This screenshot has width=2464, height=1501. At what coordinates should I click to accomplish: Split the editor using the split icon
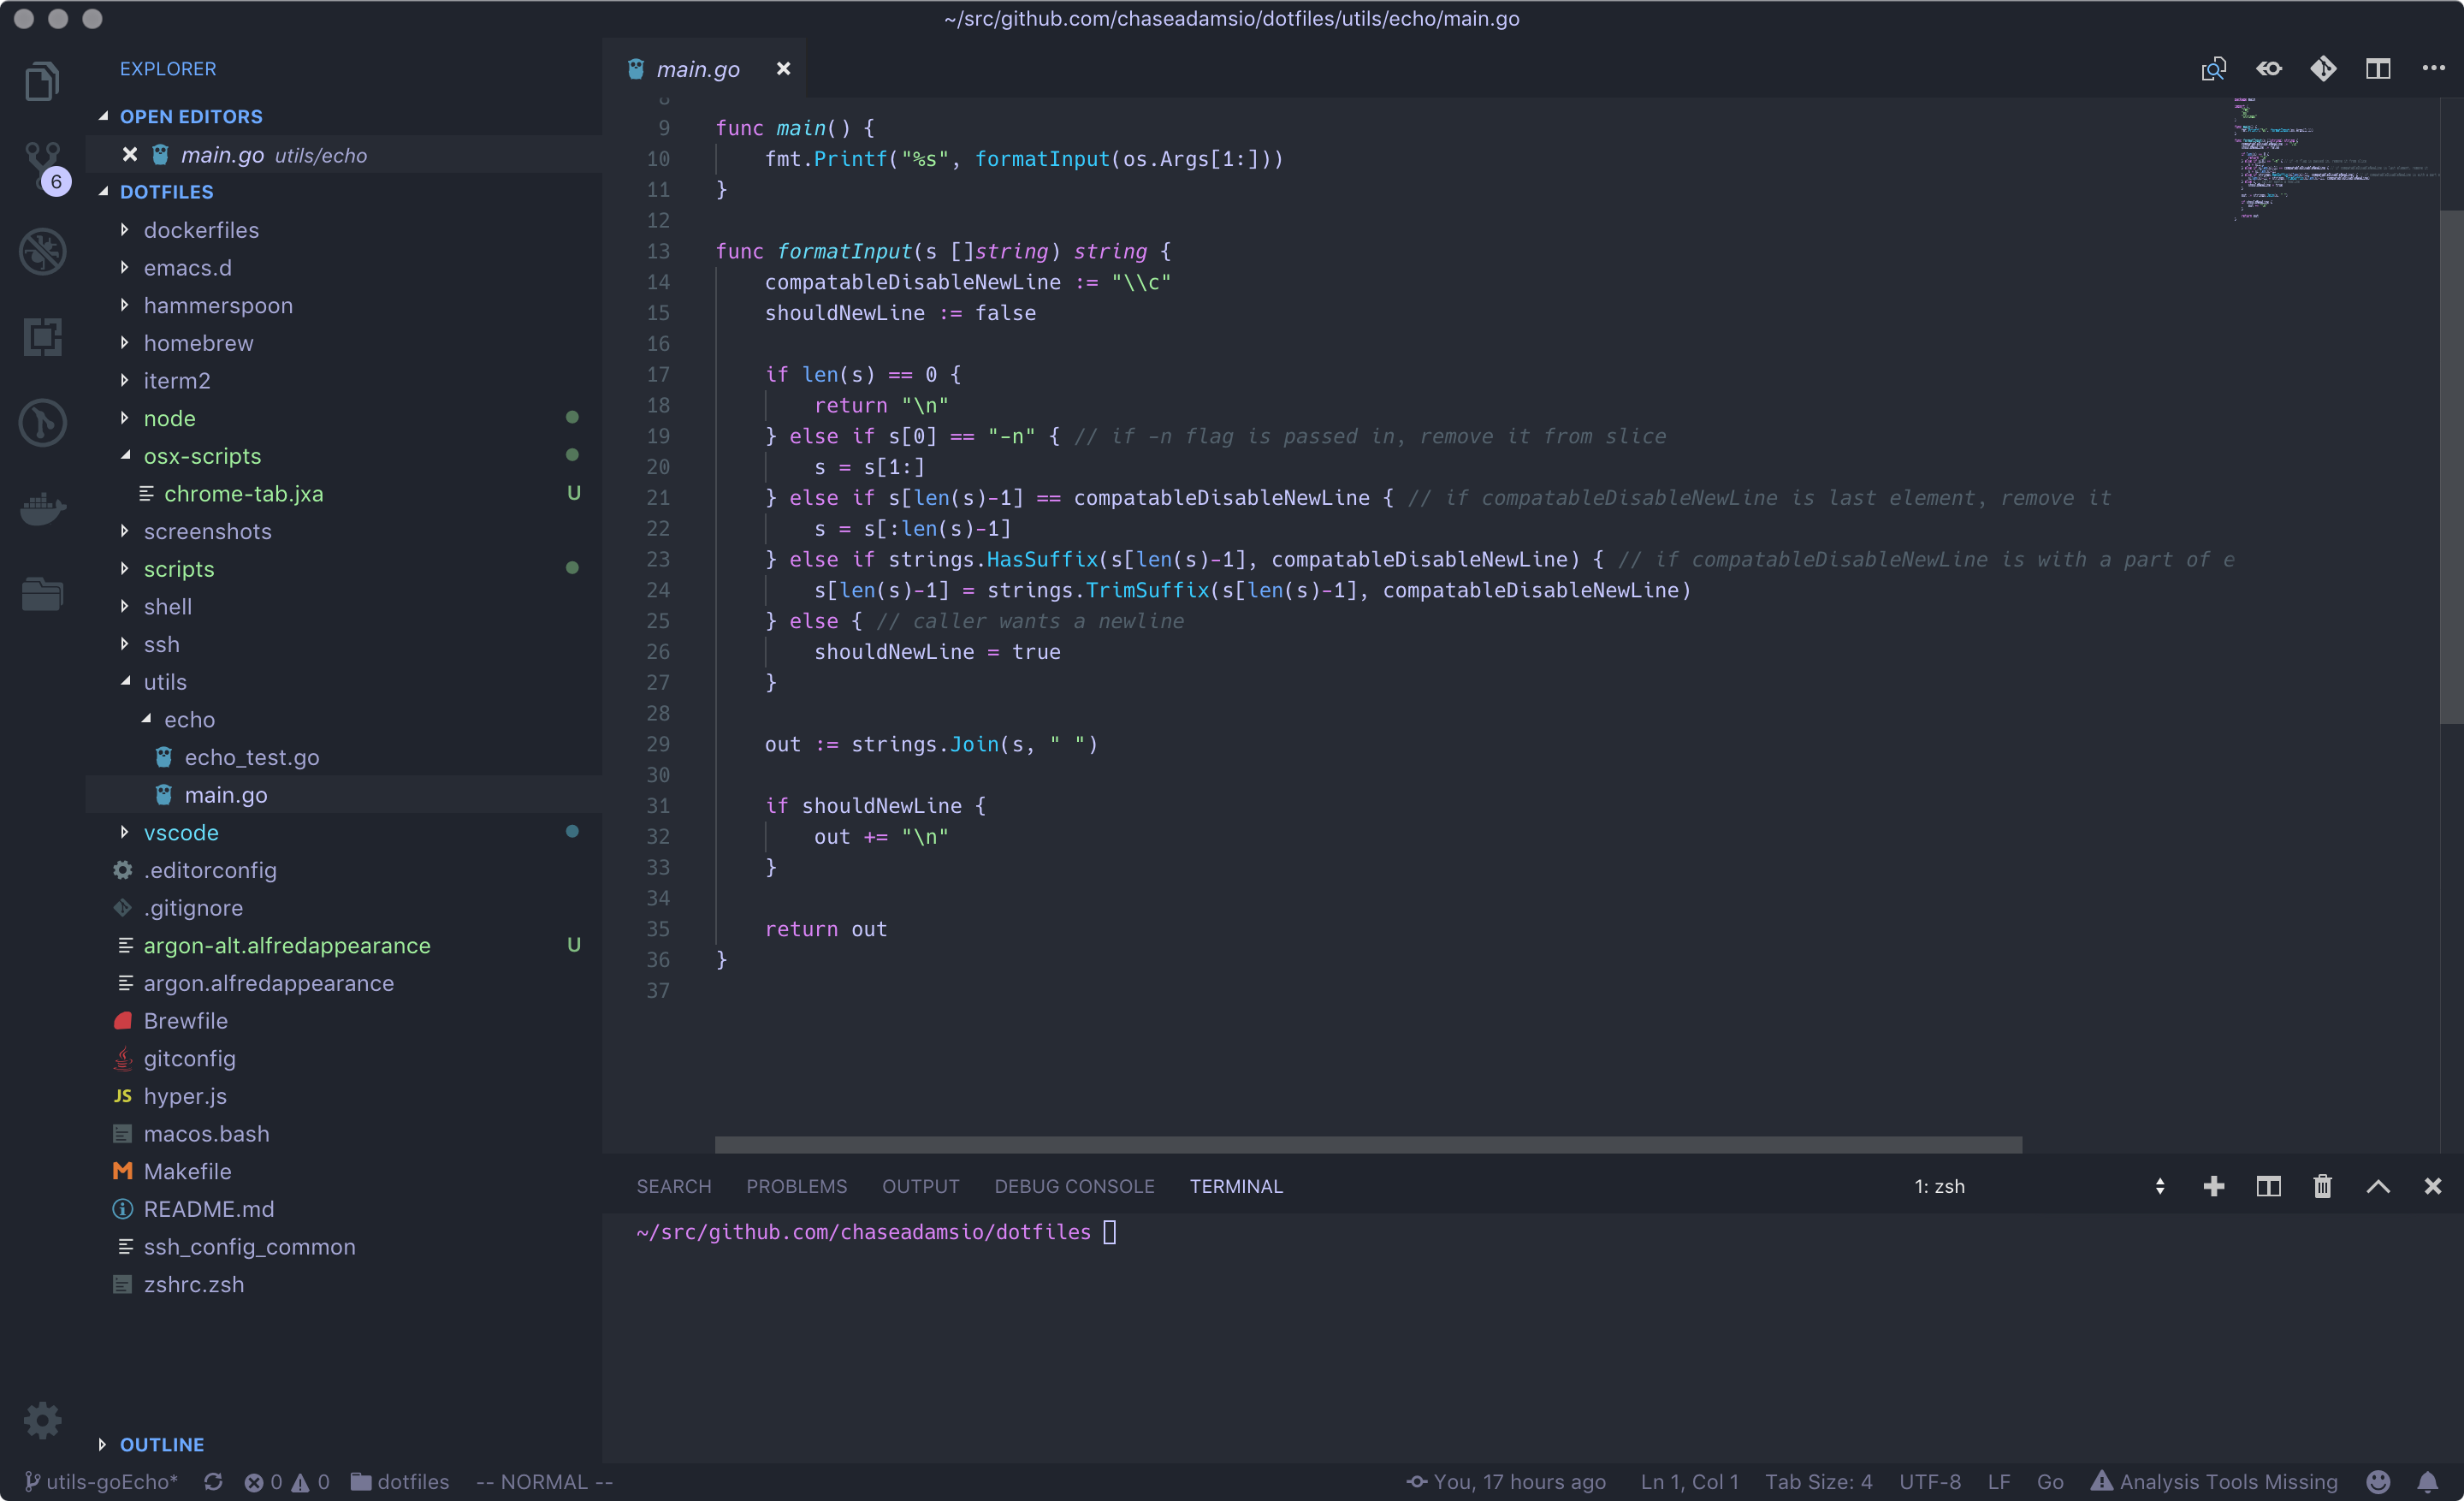(2377, 68)
